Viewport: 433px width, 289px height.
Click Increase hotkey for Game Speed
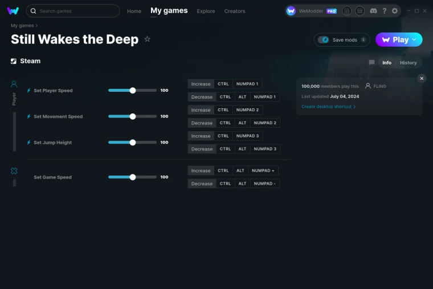[201, 170]
